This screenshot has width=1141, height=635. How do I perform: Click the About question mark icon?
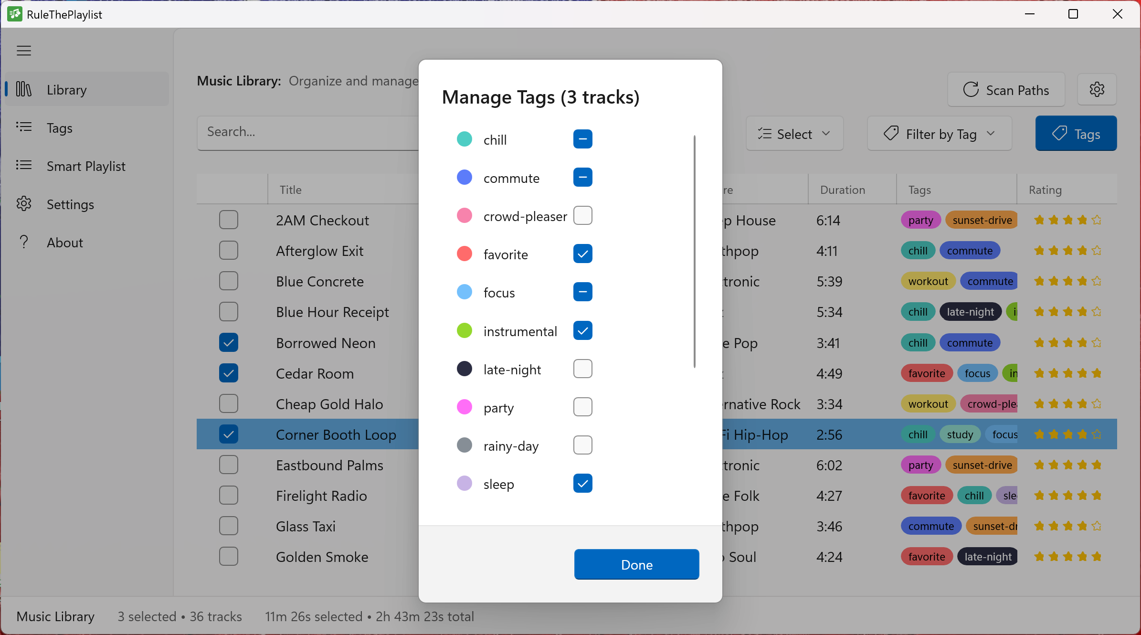(24, 242)
